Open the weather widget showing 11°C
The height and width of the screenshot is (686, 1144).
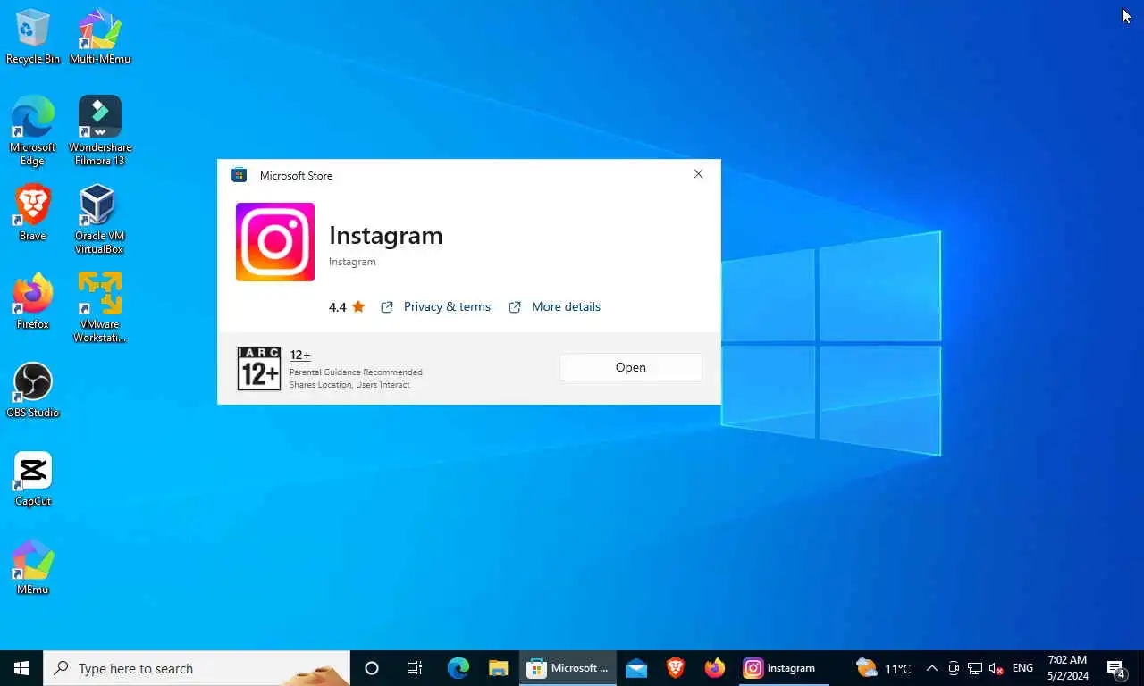click(x=883, y=668)
